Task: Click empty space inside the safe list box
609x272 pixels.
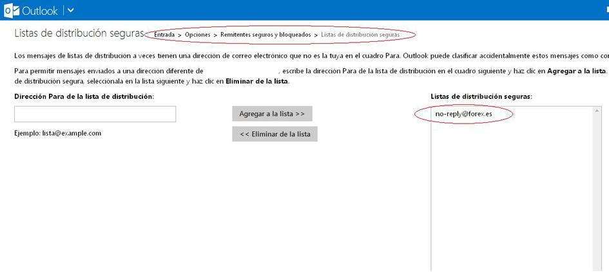Action: pyautogui.click(x=509, y=193)
